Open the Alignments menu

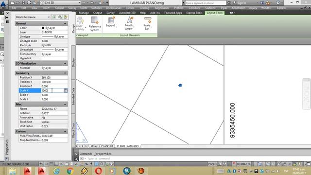(x=162, y=8)
